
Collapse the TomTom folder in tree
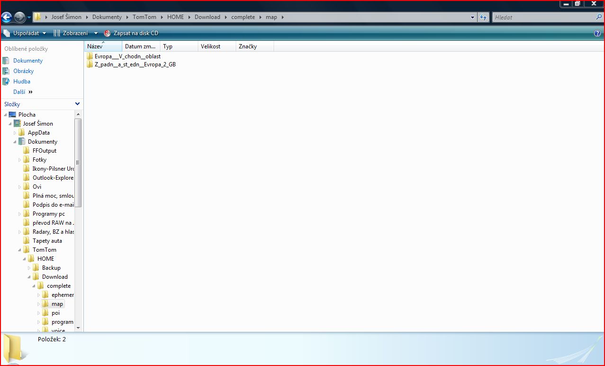[20, 250]
